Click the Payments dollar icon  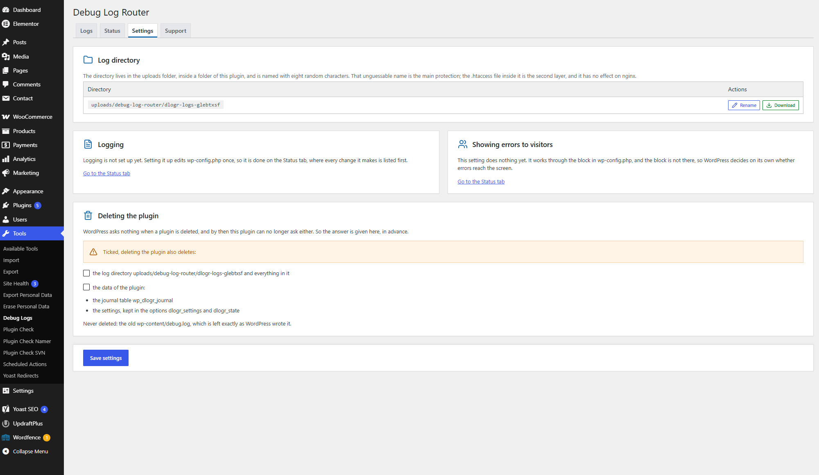6,145
